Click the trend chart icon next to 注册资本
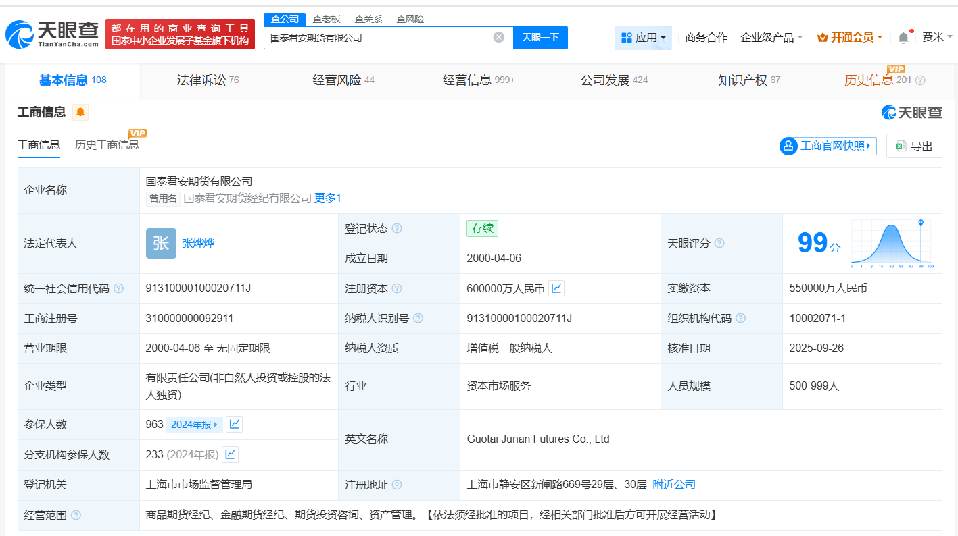The height and width of the screenshot is (536, 958). point(556,288)
